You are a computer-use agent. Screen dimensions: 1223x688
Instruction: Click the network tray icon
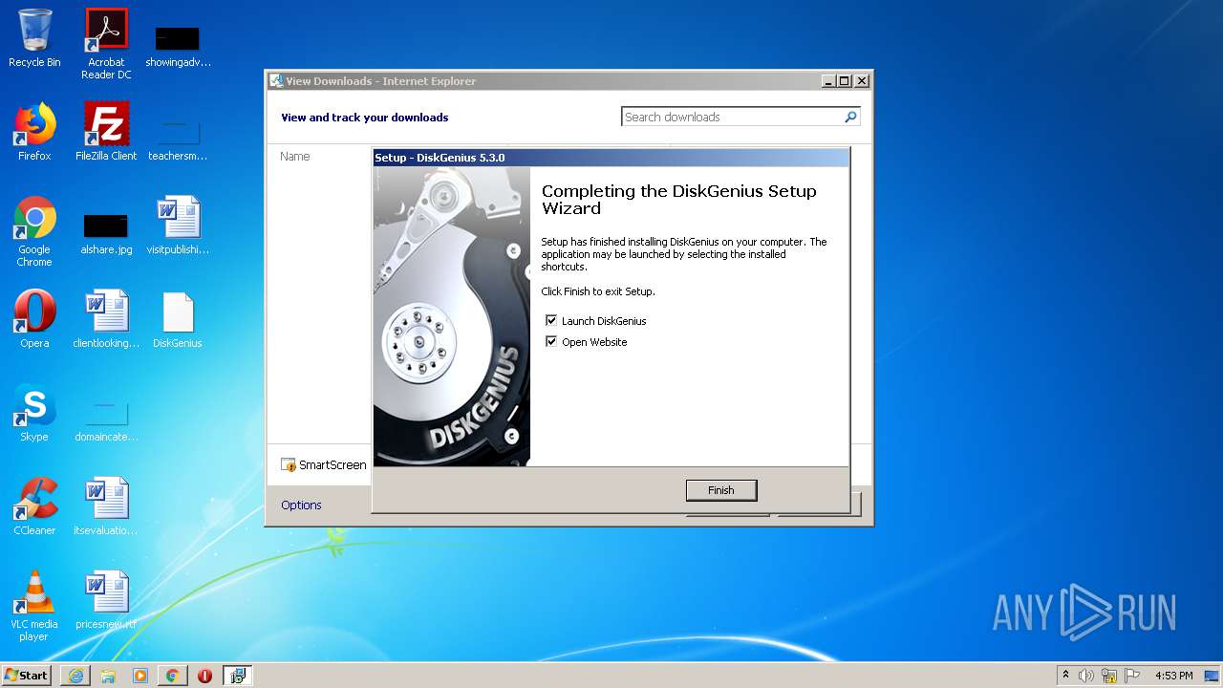pyautogui.click(x=1109, y=676)
